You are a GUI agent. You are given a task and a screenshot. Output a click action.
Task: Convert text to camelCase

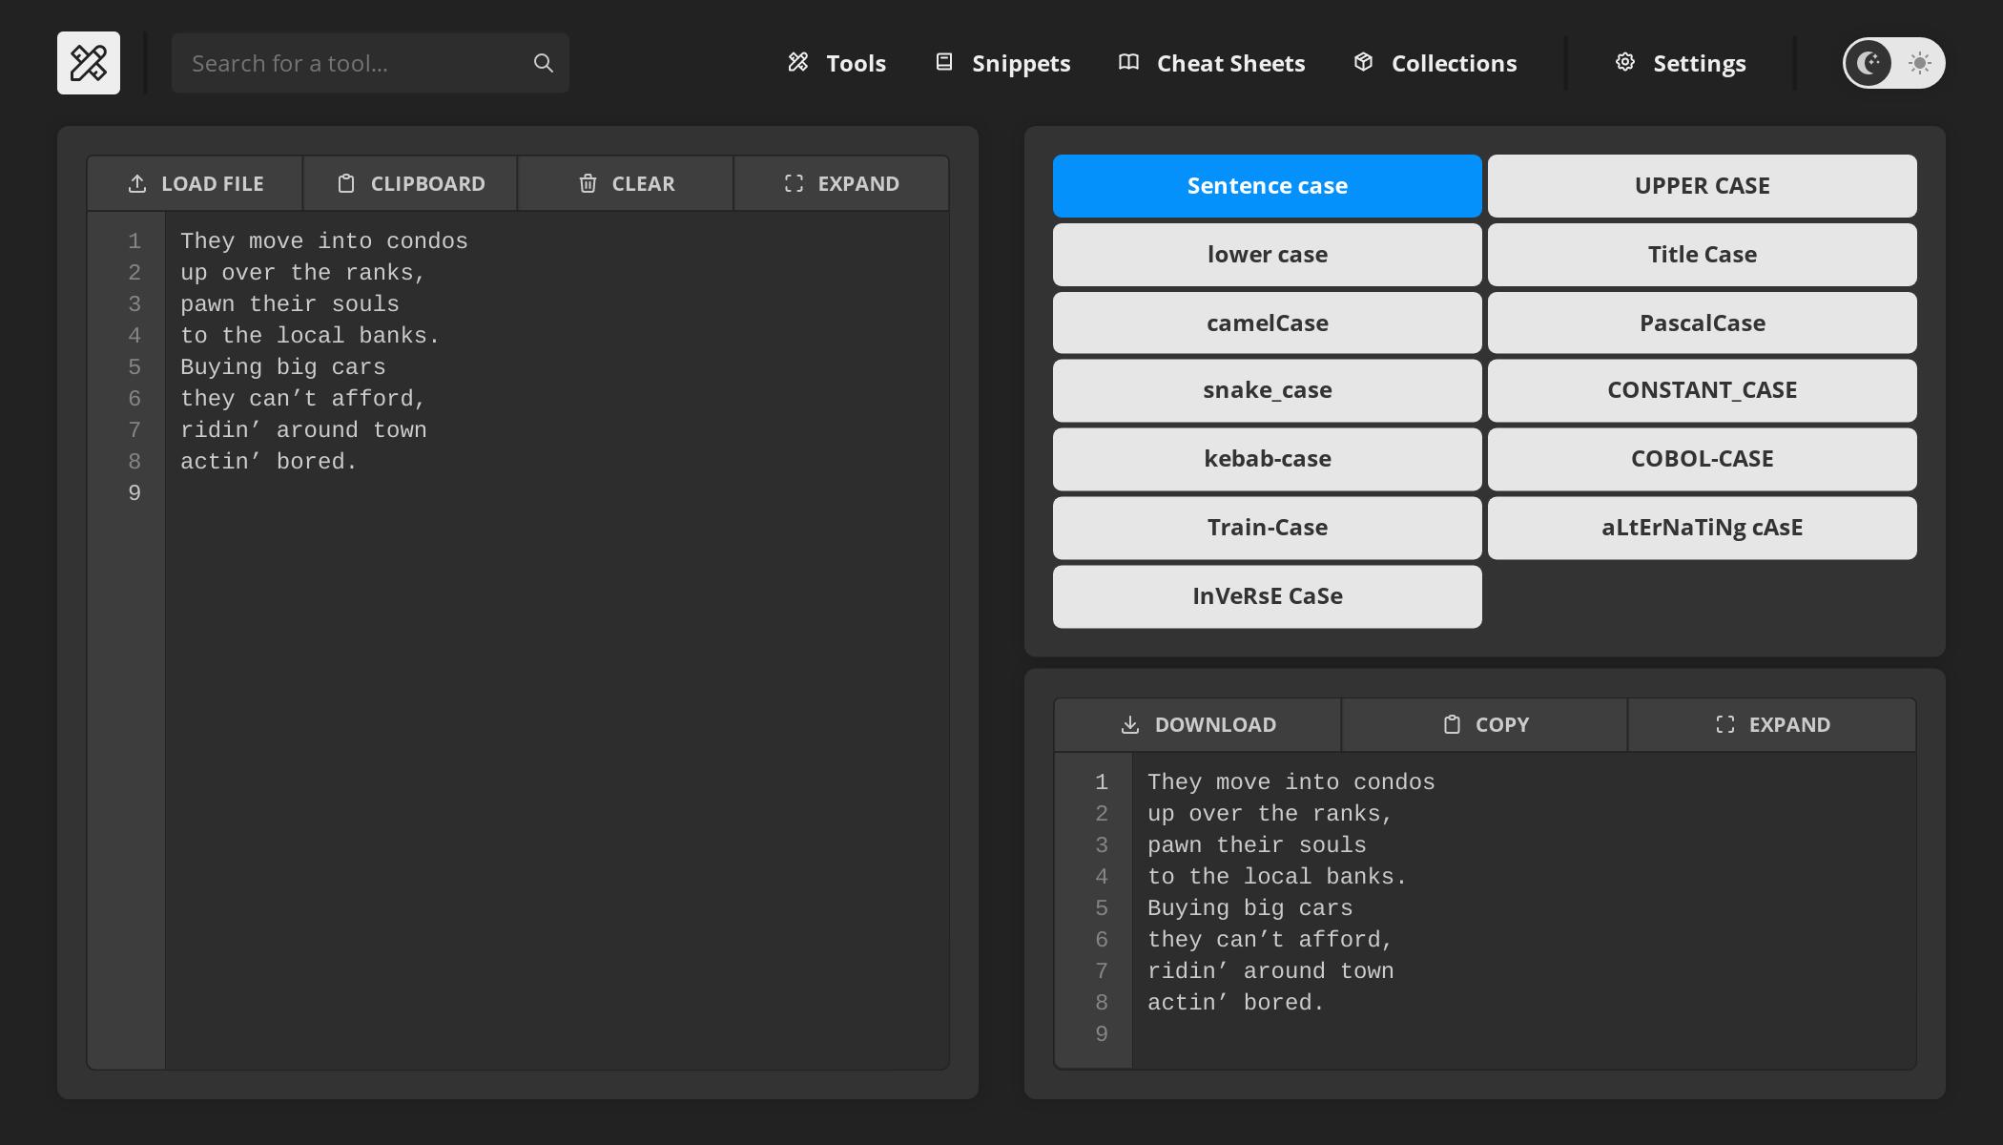1267,323
